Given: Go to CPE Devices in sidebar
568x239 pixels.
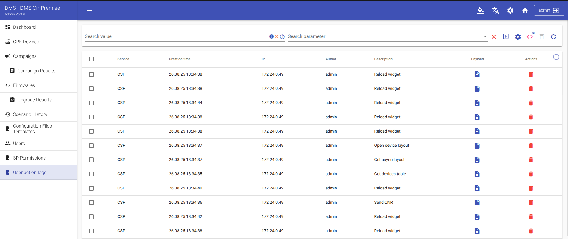Looking at the screenshot, I should [26, 42].
